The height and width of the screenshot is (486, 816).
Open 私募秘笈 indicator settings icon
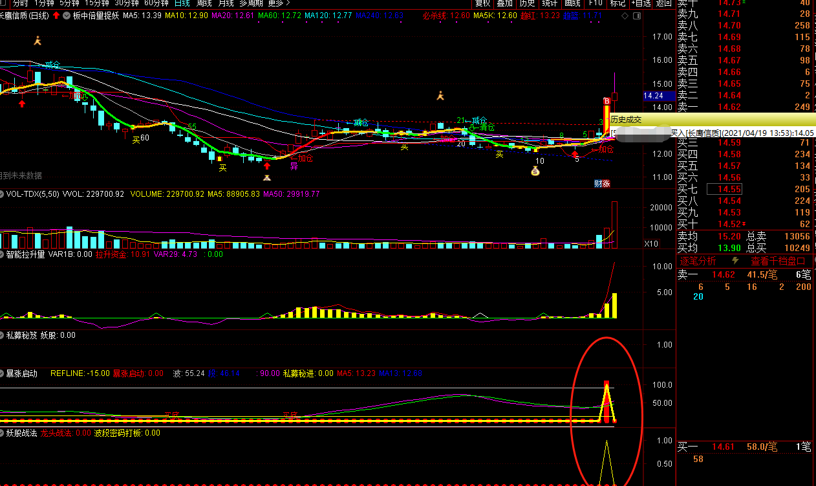pos(3,335)
